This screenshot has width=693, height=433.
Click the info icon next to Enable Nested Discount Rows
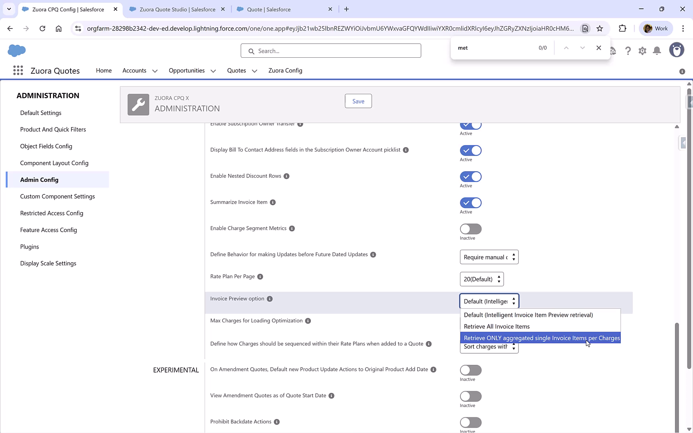click(286, 176)
